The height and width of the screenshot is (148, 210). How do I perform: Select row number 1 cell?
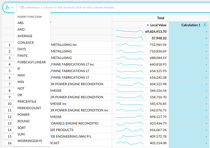pyautogui.click(x=10, y=45)
